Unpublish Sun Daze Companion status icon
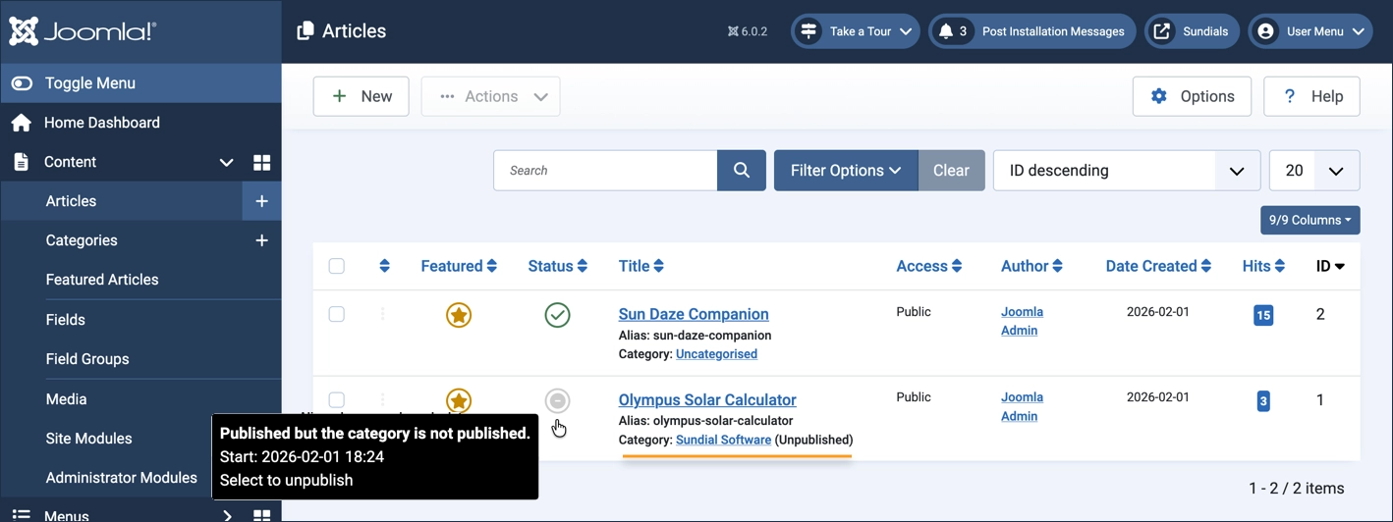The image size is (1393, 522). pos(557,315)
